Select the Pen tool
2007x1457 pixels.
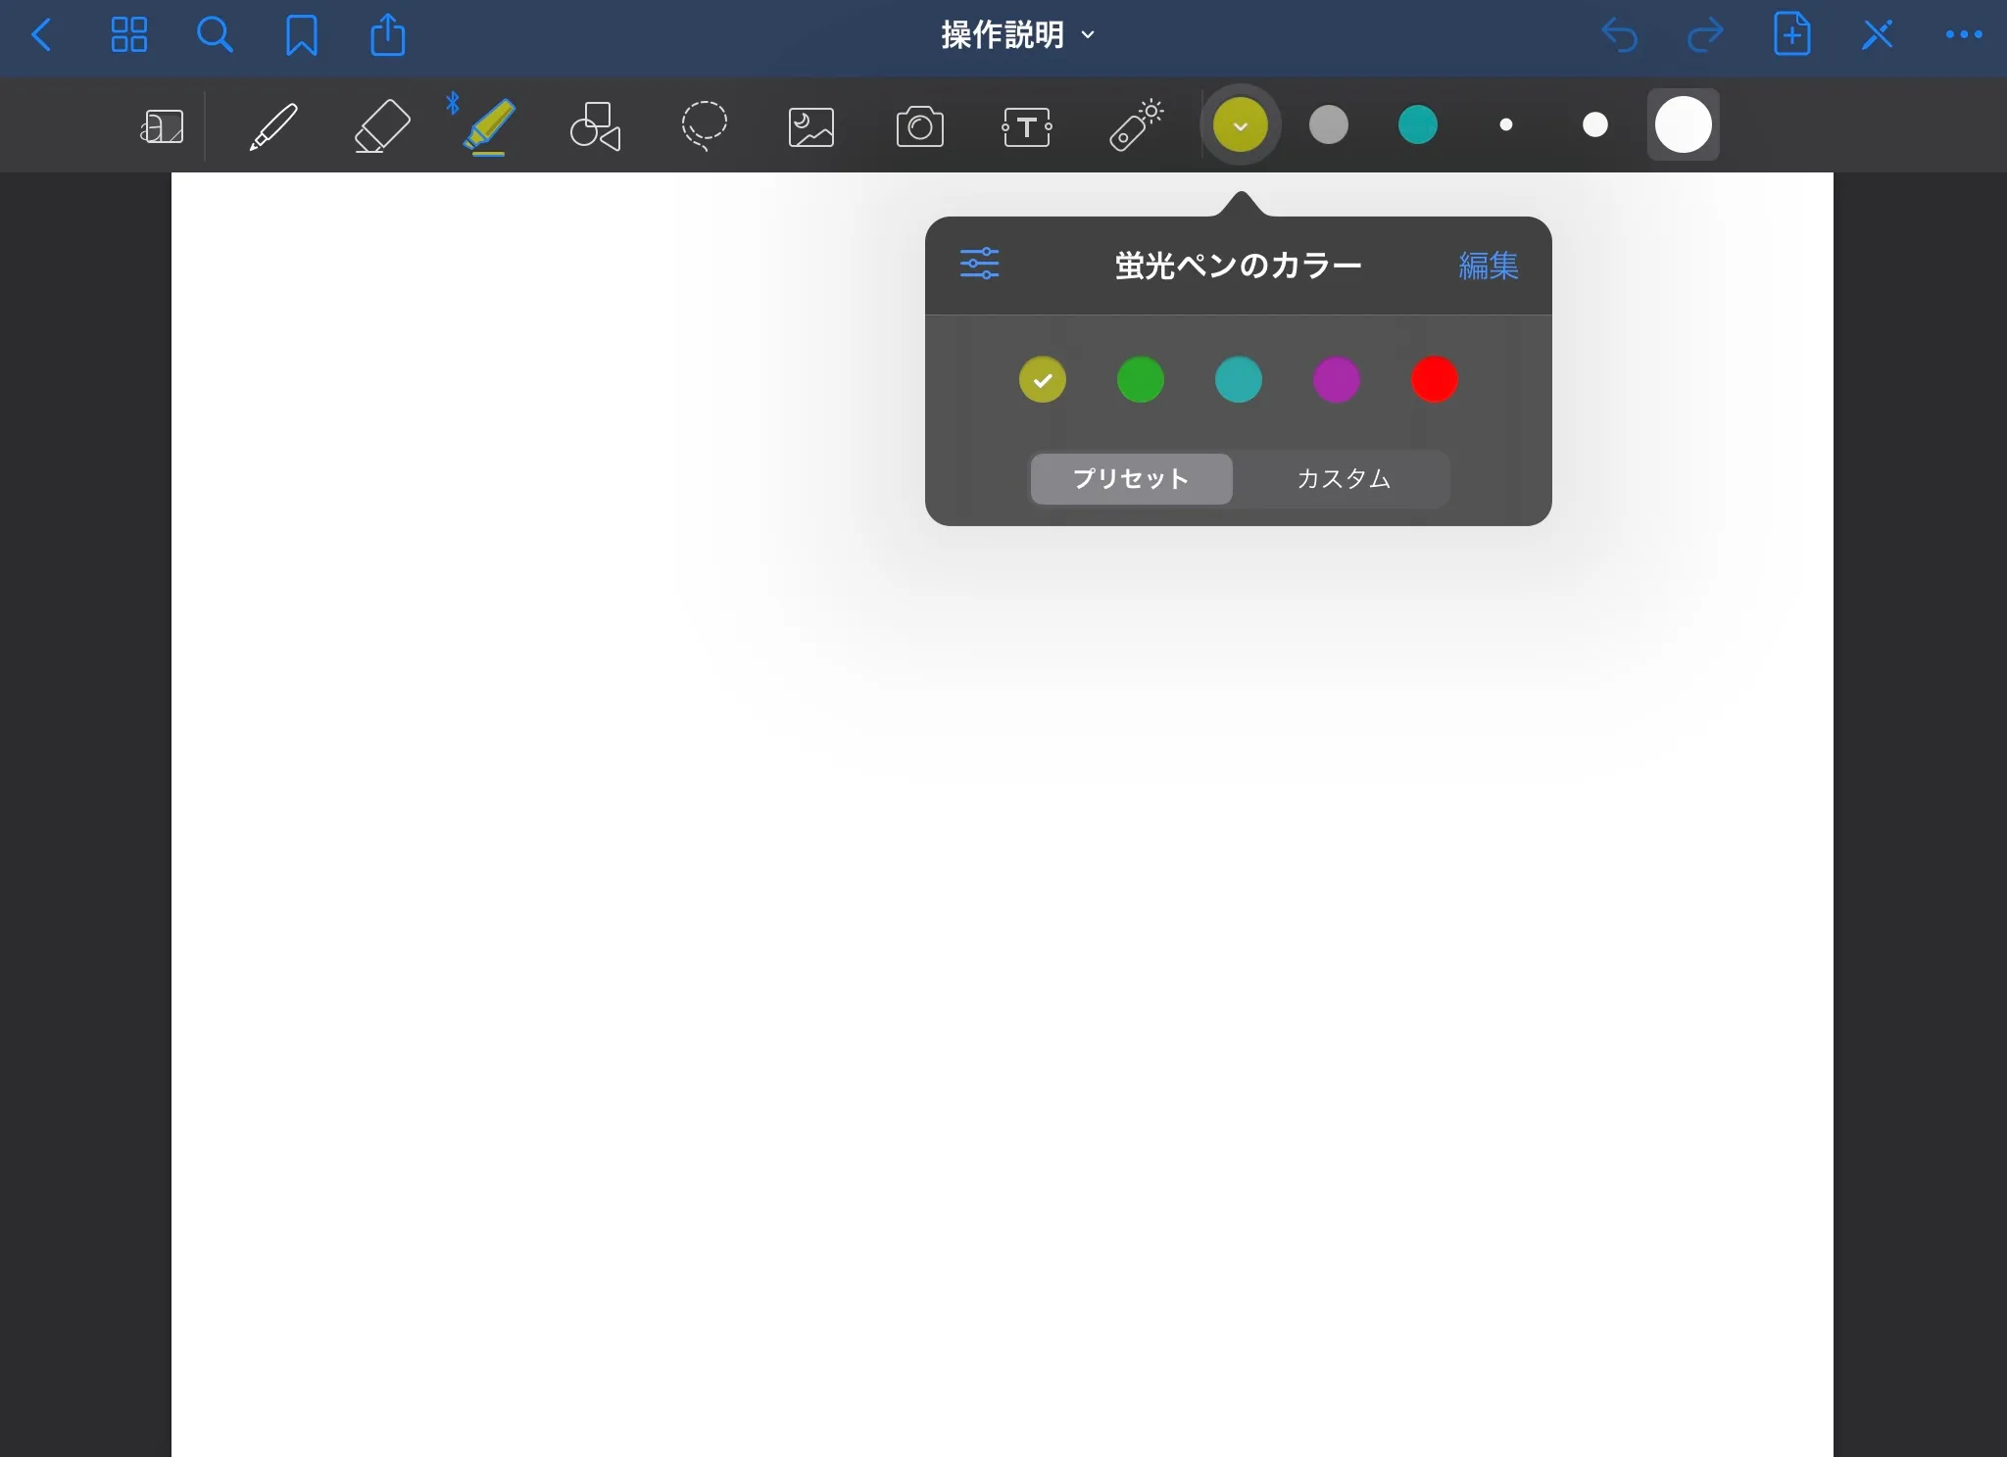point(273,125)
